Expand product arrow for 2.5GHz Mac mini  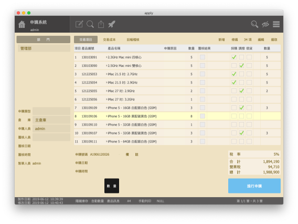coord(107,66)
